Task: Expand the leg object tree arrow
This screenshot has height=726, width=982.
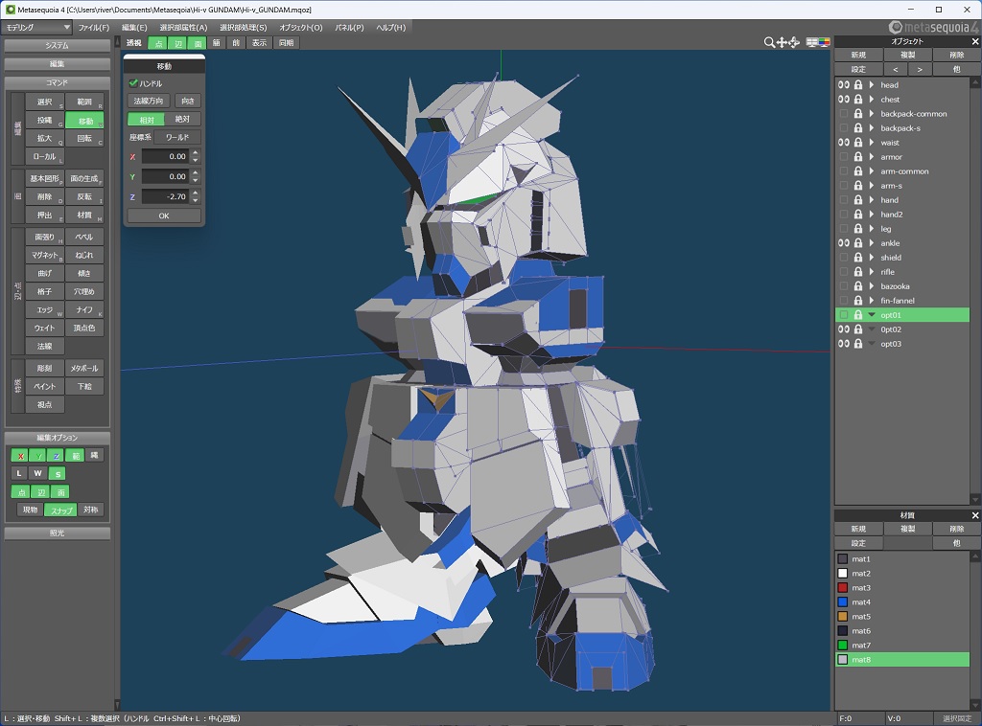Action: point(872,229)
